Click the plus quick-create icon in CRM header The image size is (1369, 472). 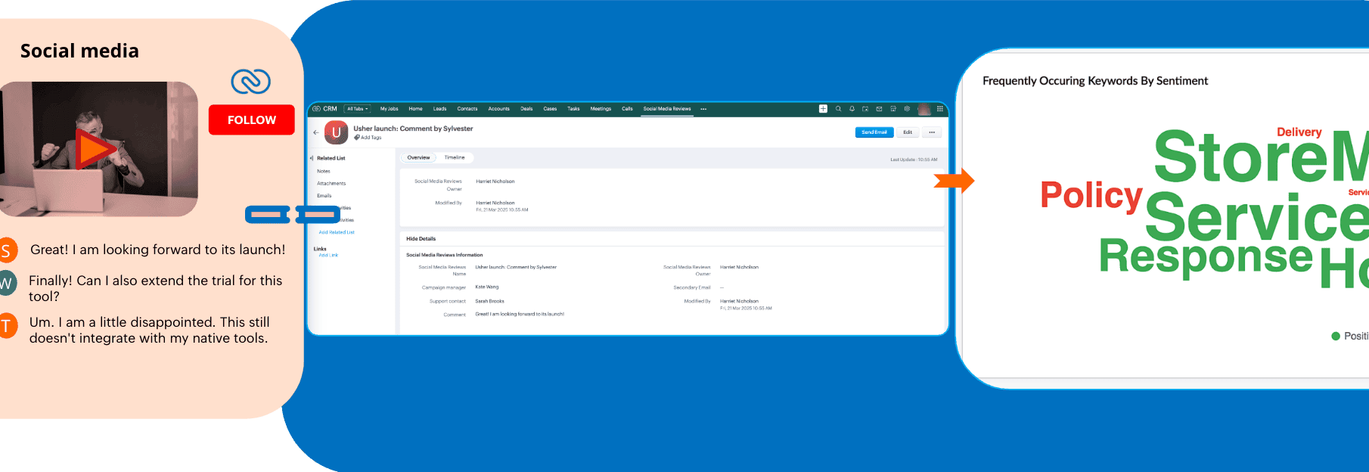[x=823, y=109]
